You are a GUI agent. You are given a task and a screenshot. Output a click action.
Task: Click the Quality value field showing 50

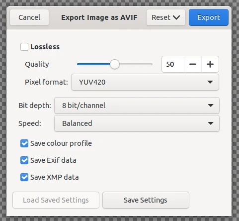173,64
